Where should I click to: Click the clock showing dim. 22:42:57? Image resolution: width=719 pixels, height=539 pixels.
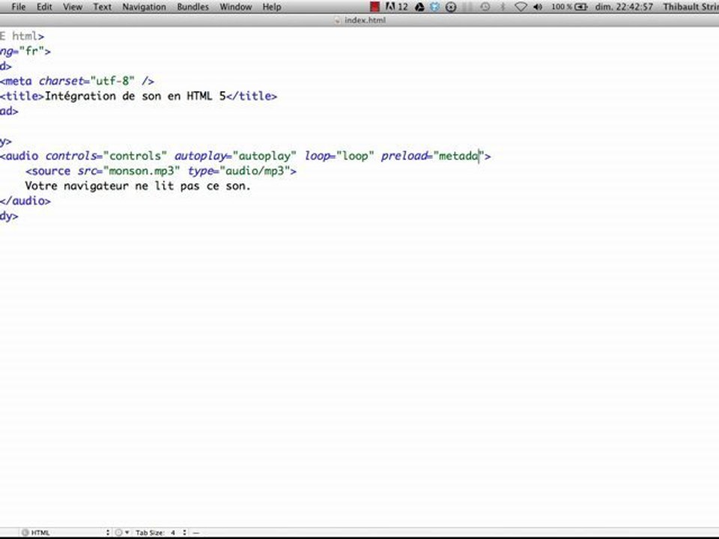tap(624, 7)
